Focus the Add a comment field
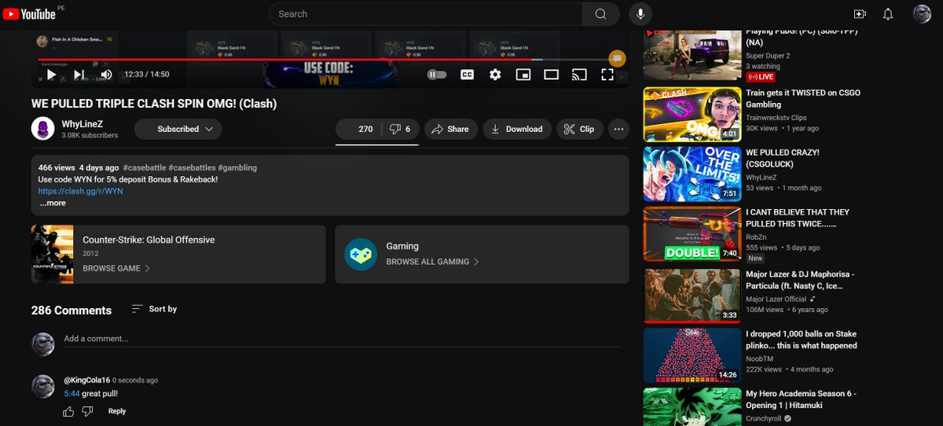This screenshot has height=426, width=943. pos(341,339)
